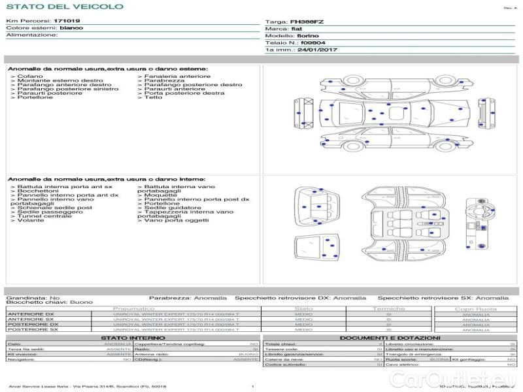Click the 'Pneumatico' column header
Viewport: 523px width, 392px height.
[x=134, y=308]
